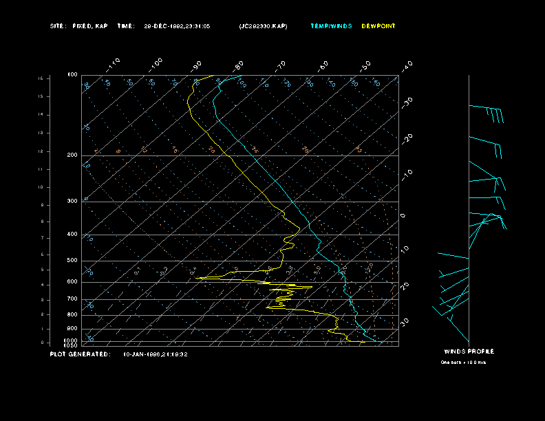Image resolution: width=545 pixels, height=421 pixels.
Task: Click the plot generation date 10-JAN-1996
Action: (x=156, y=354)
